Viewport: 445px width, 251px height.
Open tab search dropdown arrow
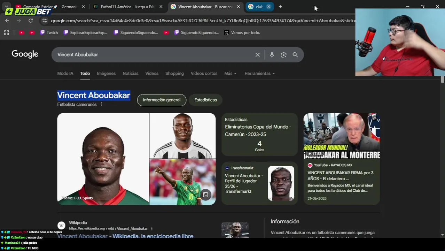pyautogui.click(x=7, y=7)
